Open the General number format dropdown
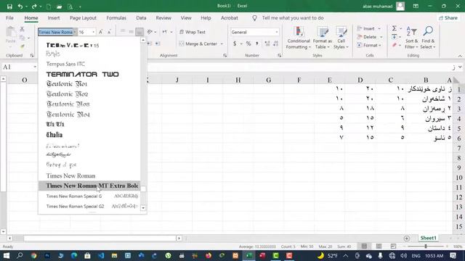Screen dimensions: 465x261 click(x=276, y=32)
